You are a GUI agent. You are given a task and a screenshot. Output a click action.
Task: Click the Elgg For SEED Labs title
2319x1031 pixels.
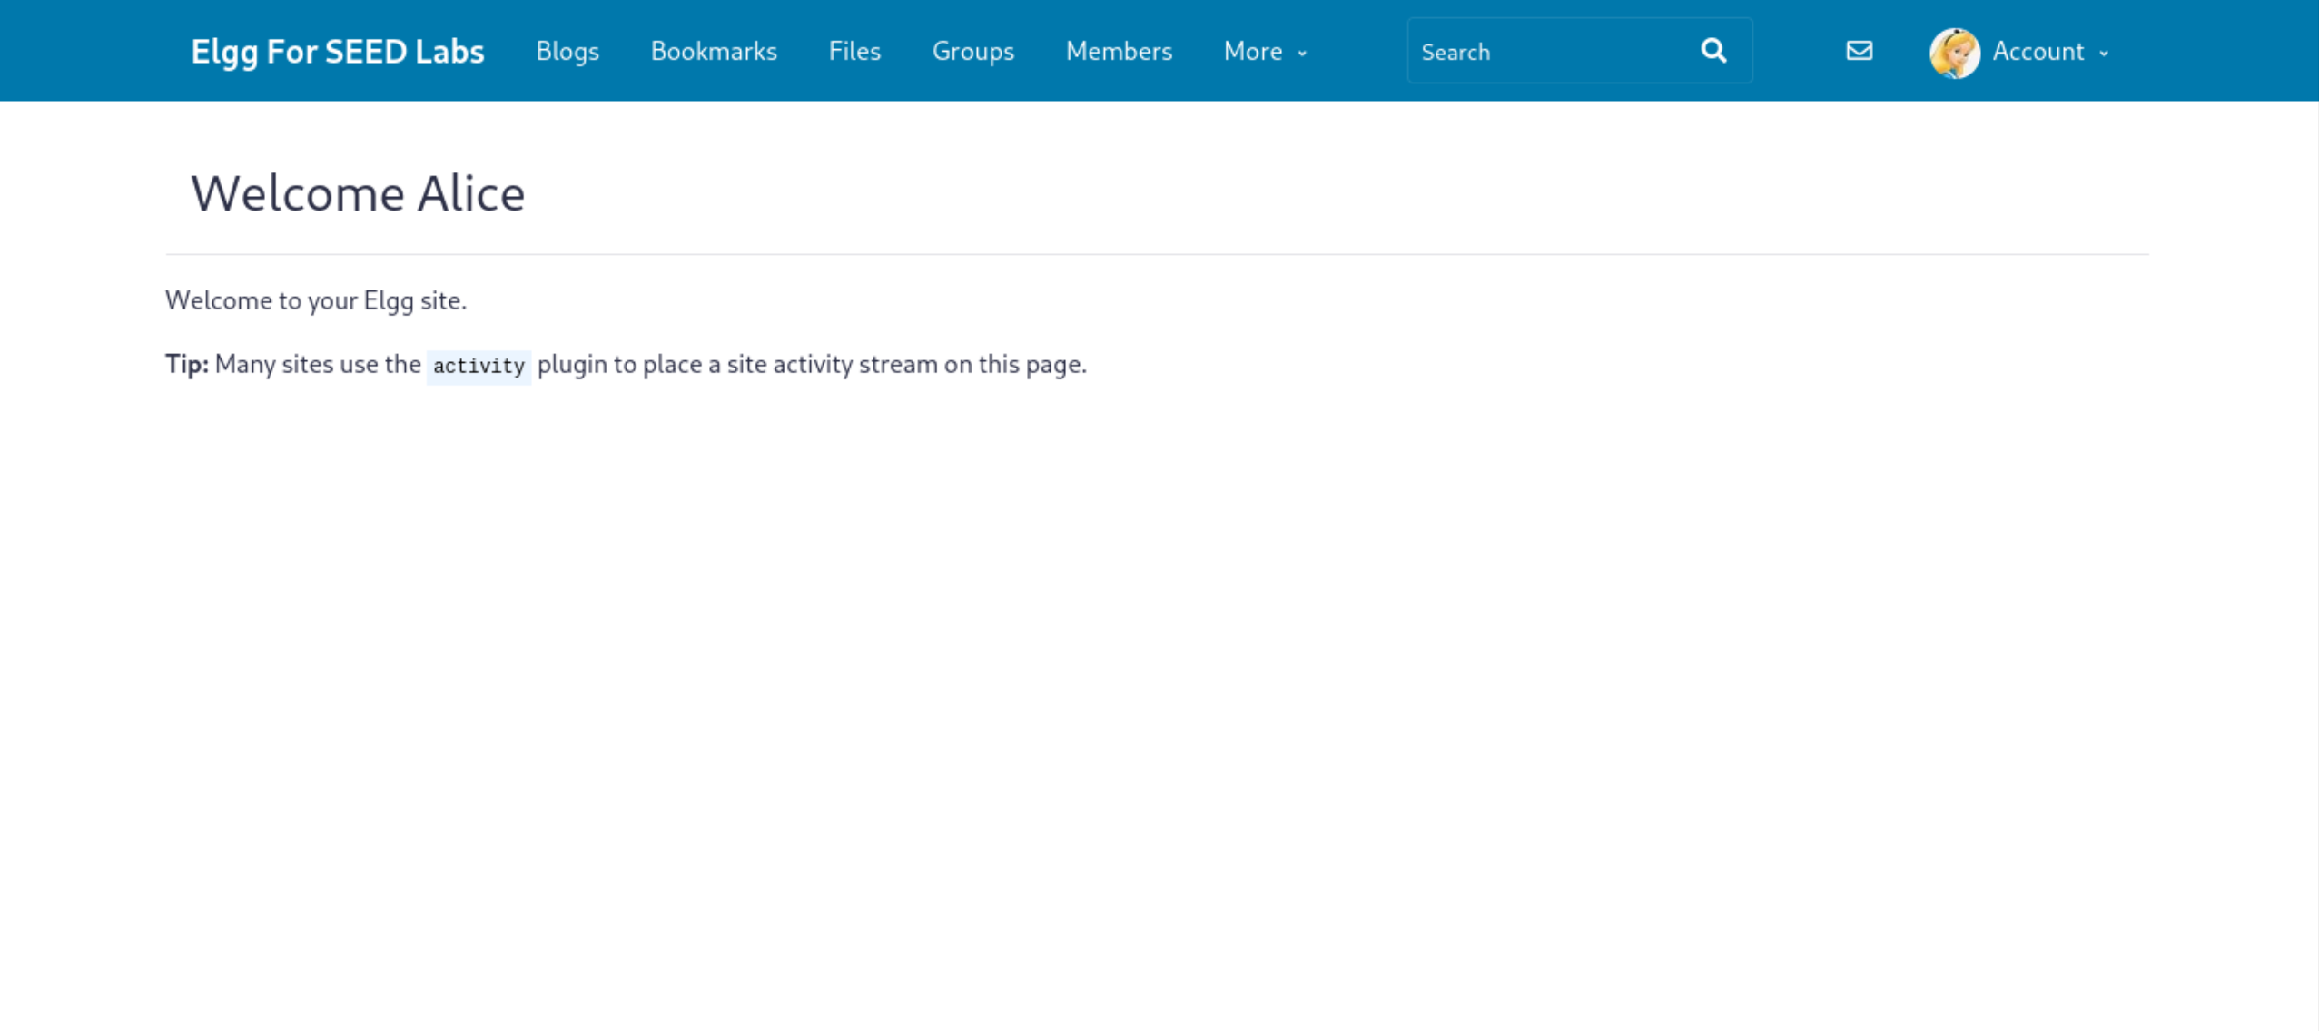(337, 52)
